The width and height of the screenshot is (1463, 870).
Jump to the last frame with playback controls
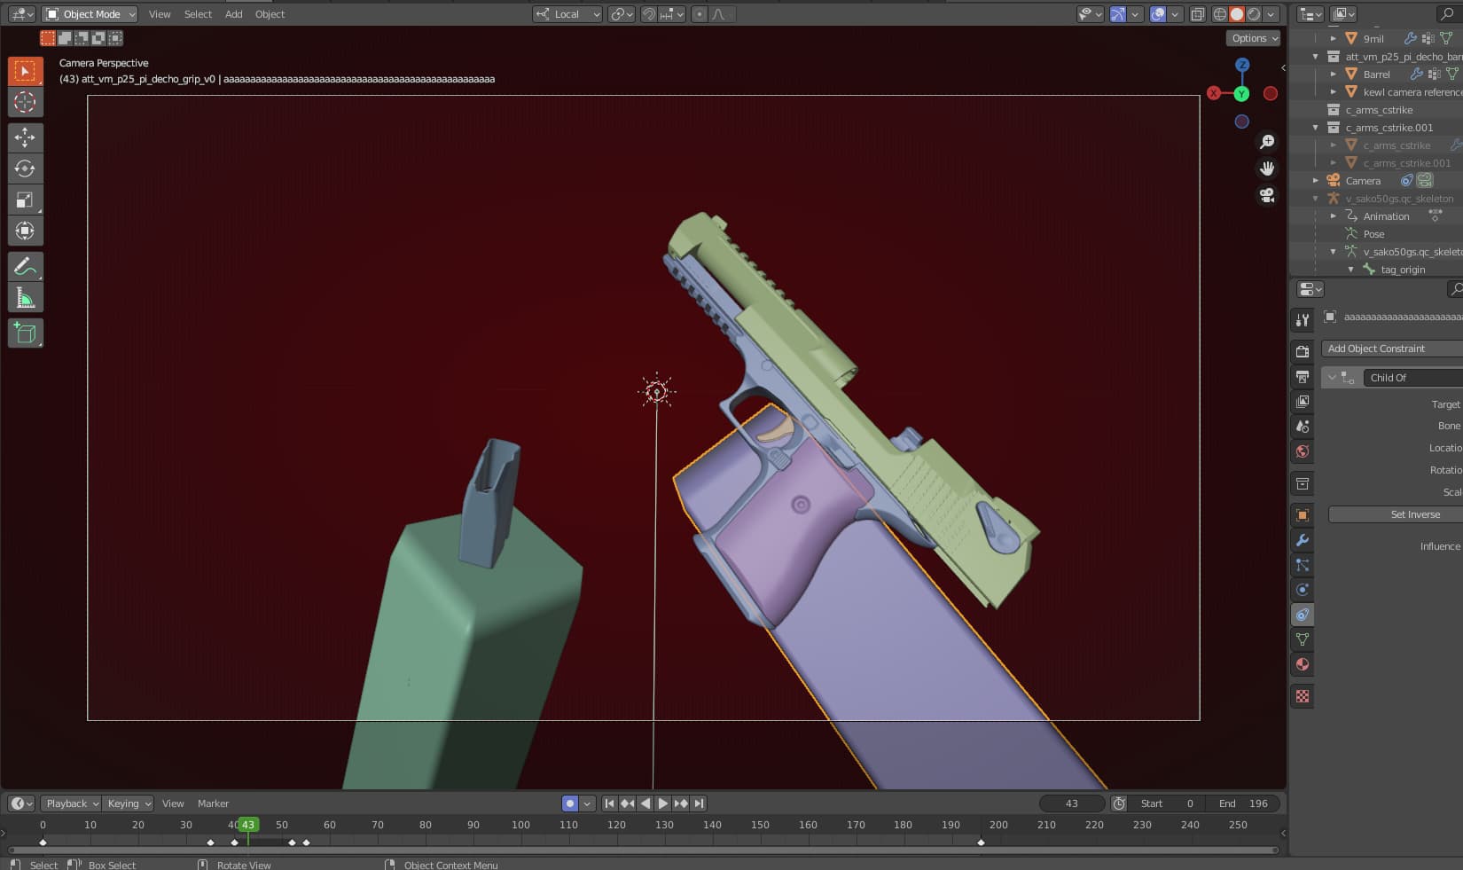pos(699,803)
